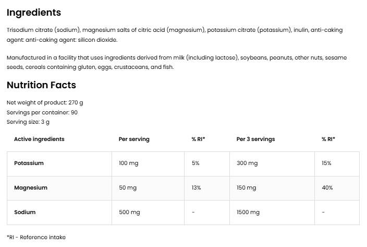Select the Per serving column header
Viewport: 367px width, 247px height.
tap(134, 139)
